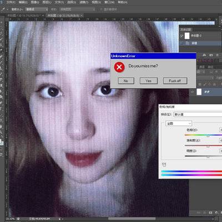
Task: Click the new adjustment layer icon
Action: pyautogui.click(x=216, y=213)
